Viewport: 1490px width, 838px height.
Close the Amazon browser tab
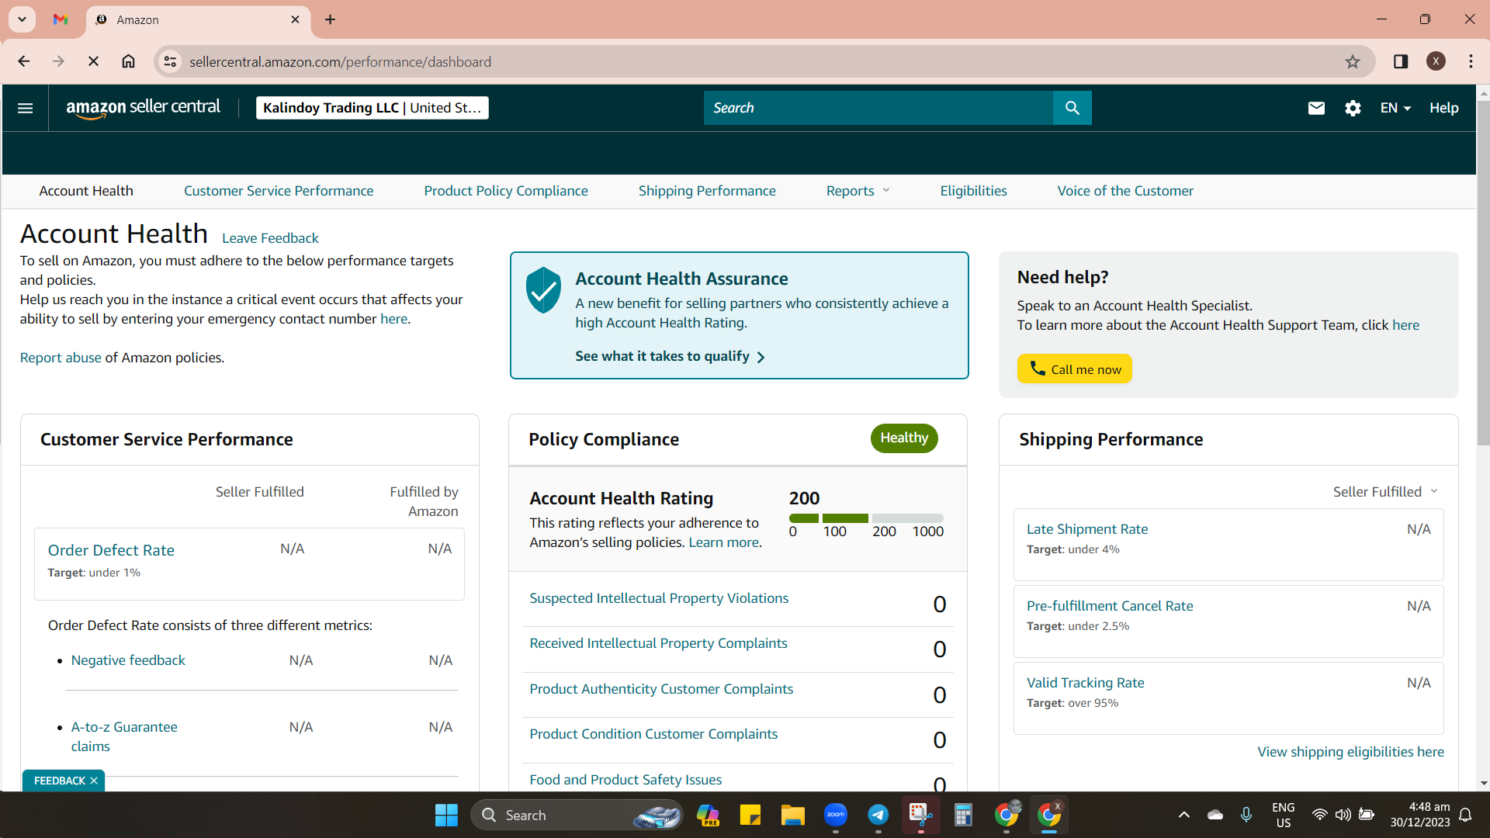point(295,19)
